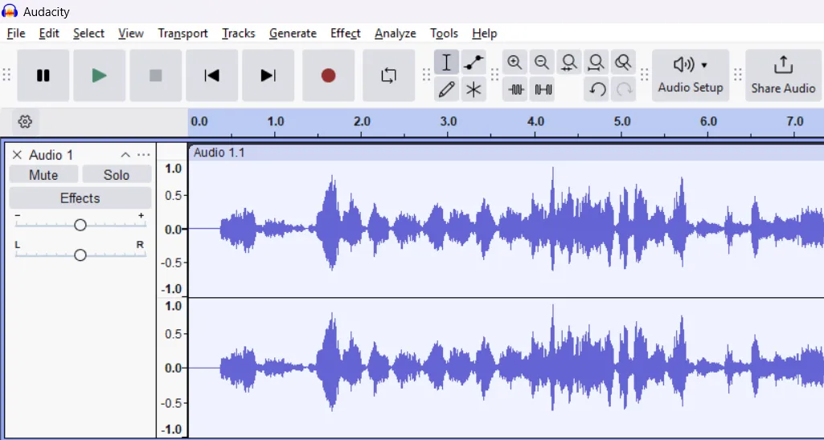Click the Silence audio selection icon
This screenshot has height=440, width=824.
[x=543, y=89]
